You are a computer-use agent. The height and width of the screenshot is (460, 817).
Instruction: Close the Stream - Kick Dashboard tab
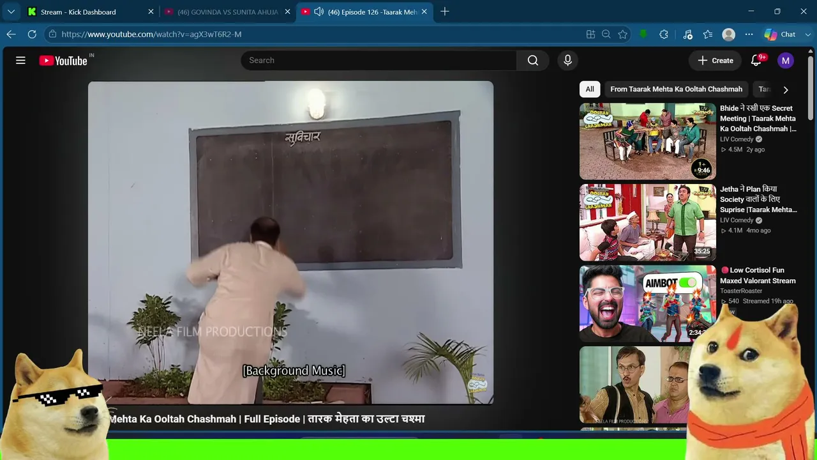coord(151,11)
